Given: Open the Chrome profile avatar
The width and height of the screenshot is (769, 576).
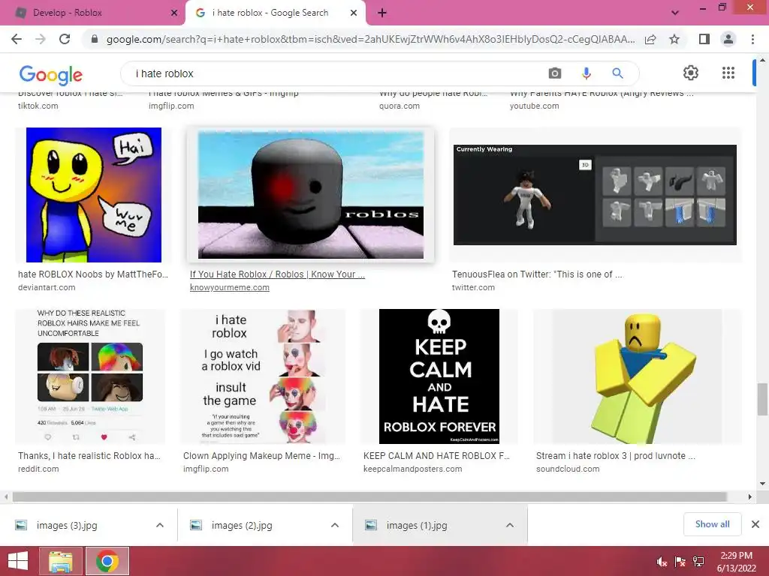Looking at the screenshot, I should point(728,39).
